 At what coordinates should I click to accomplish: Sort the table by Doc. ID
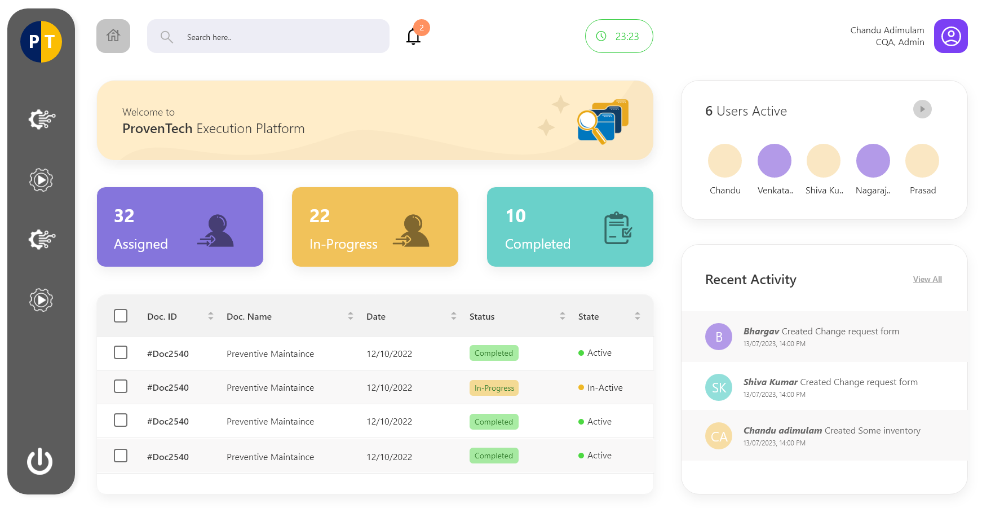click(210, 316)
